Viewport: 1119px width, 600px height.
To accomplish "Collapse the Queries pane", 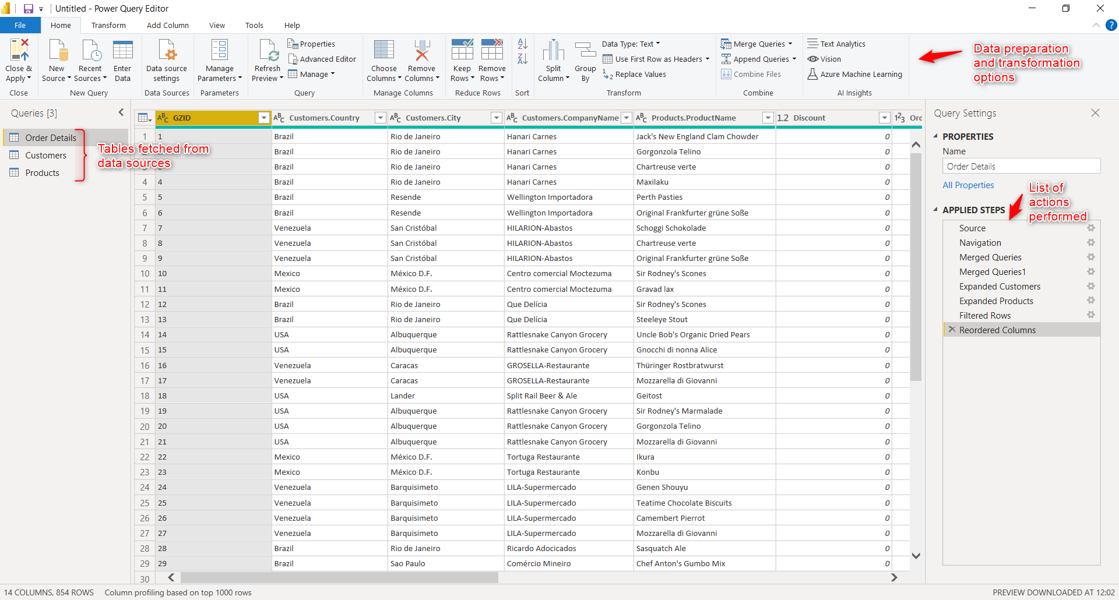I will click(121, 112).
